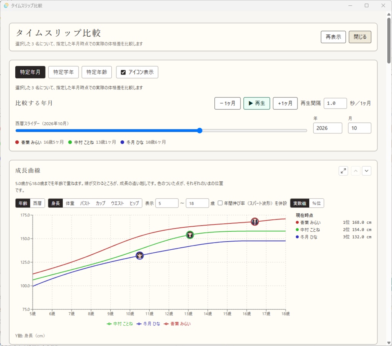This screenshot has width=392, height=346.
Task: Enable the 年間伸び率 spurt waveform checkbox
Action: click(220, 203)
